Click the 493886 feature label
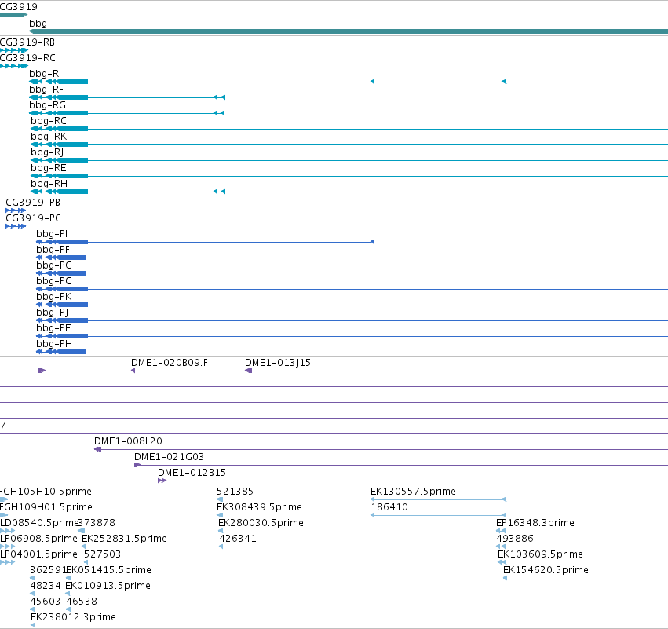Image resolution: width=668 pixels, height=629 pixels. (x=515, y=539)
